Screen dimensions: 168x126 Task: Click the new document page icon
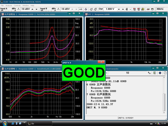(165, 73)
